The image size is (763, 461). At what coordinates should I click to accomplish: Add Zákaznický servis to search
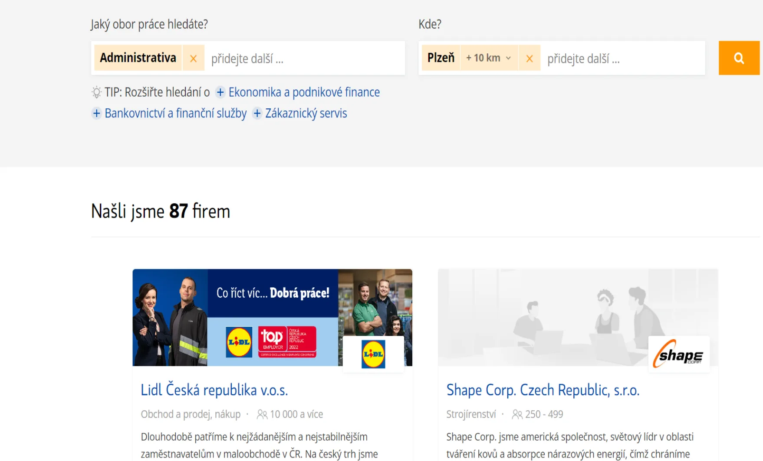[x=306, y=113]
